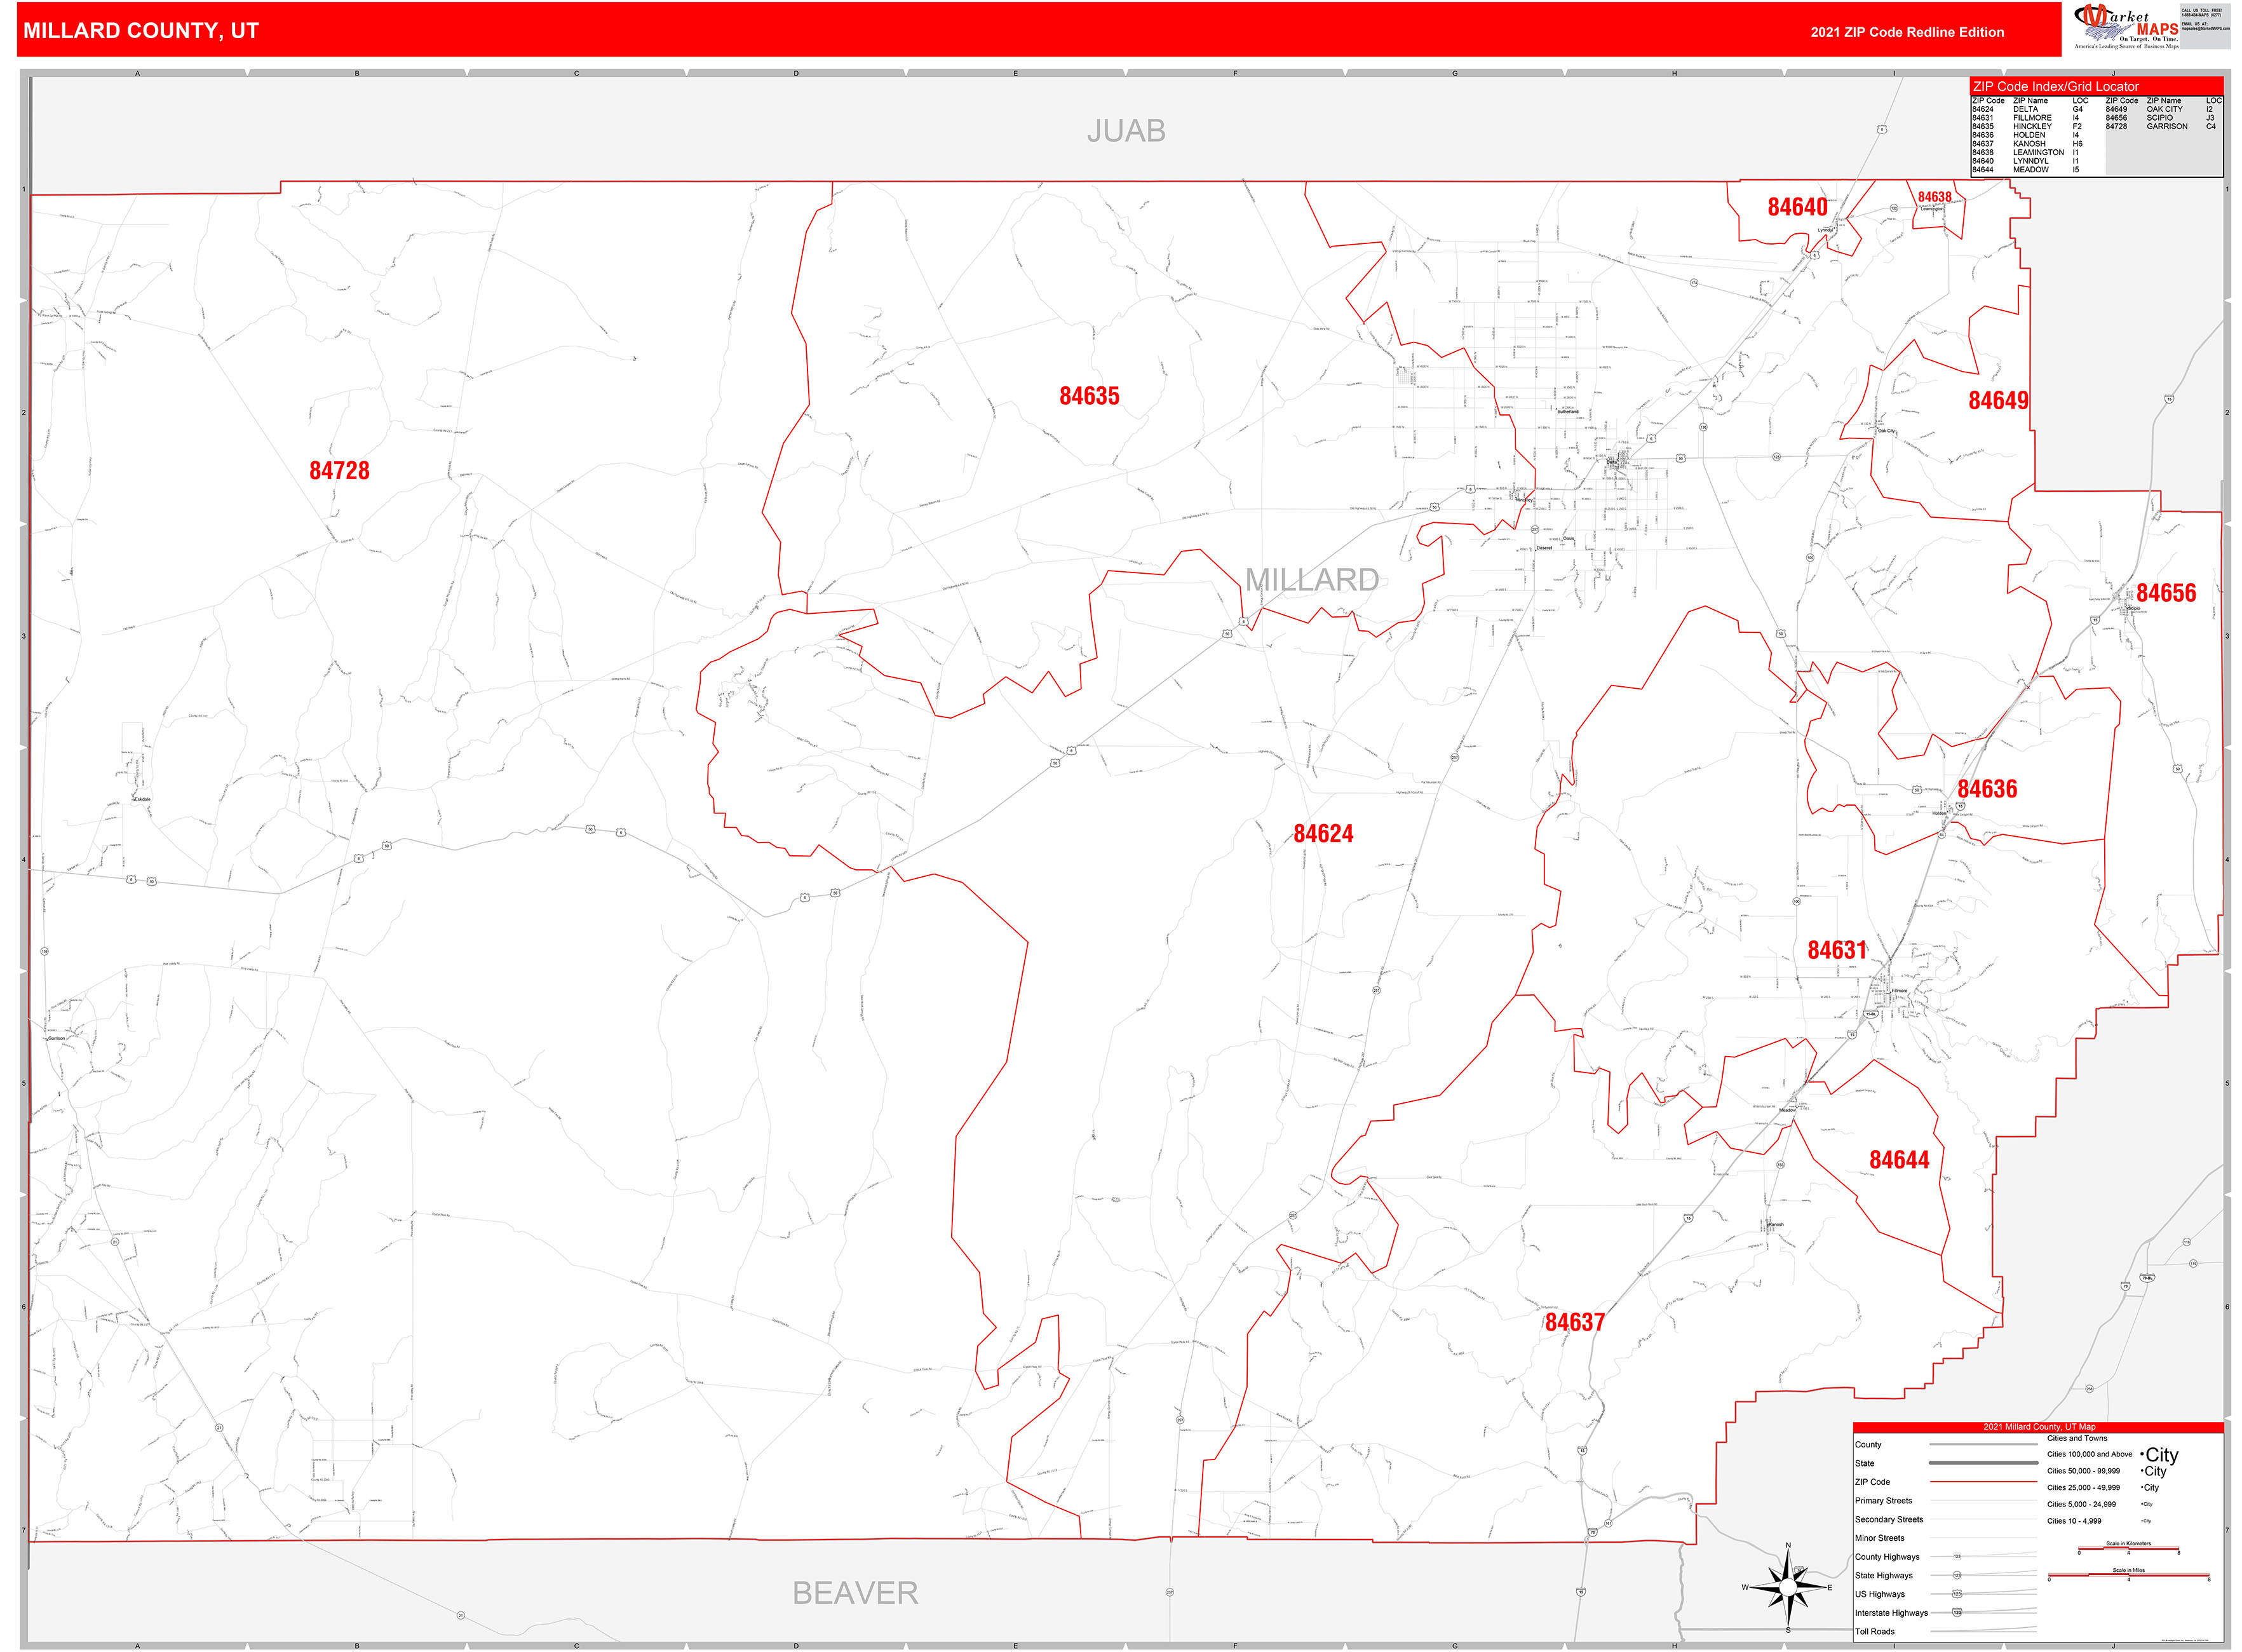Select the Minor Streets legend entry
This screenshot has width=2242, height=1652.
pos(1880,1538)
